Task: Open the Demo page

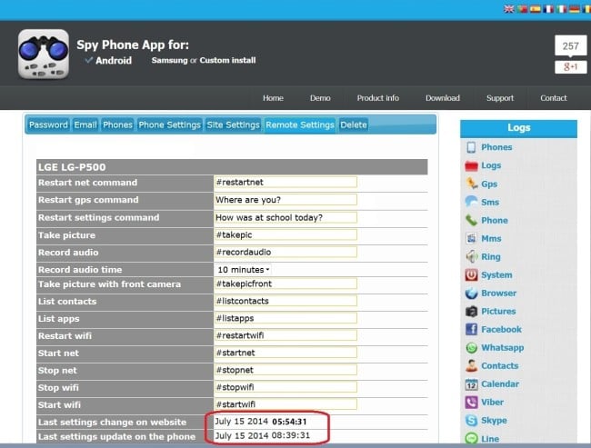Action: [x=320, y=98]
